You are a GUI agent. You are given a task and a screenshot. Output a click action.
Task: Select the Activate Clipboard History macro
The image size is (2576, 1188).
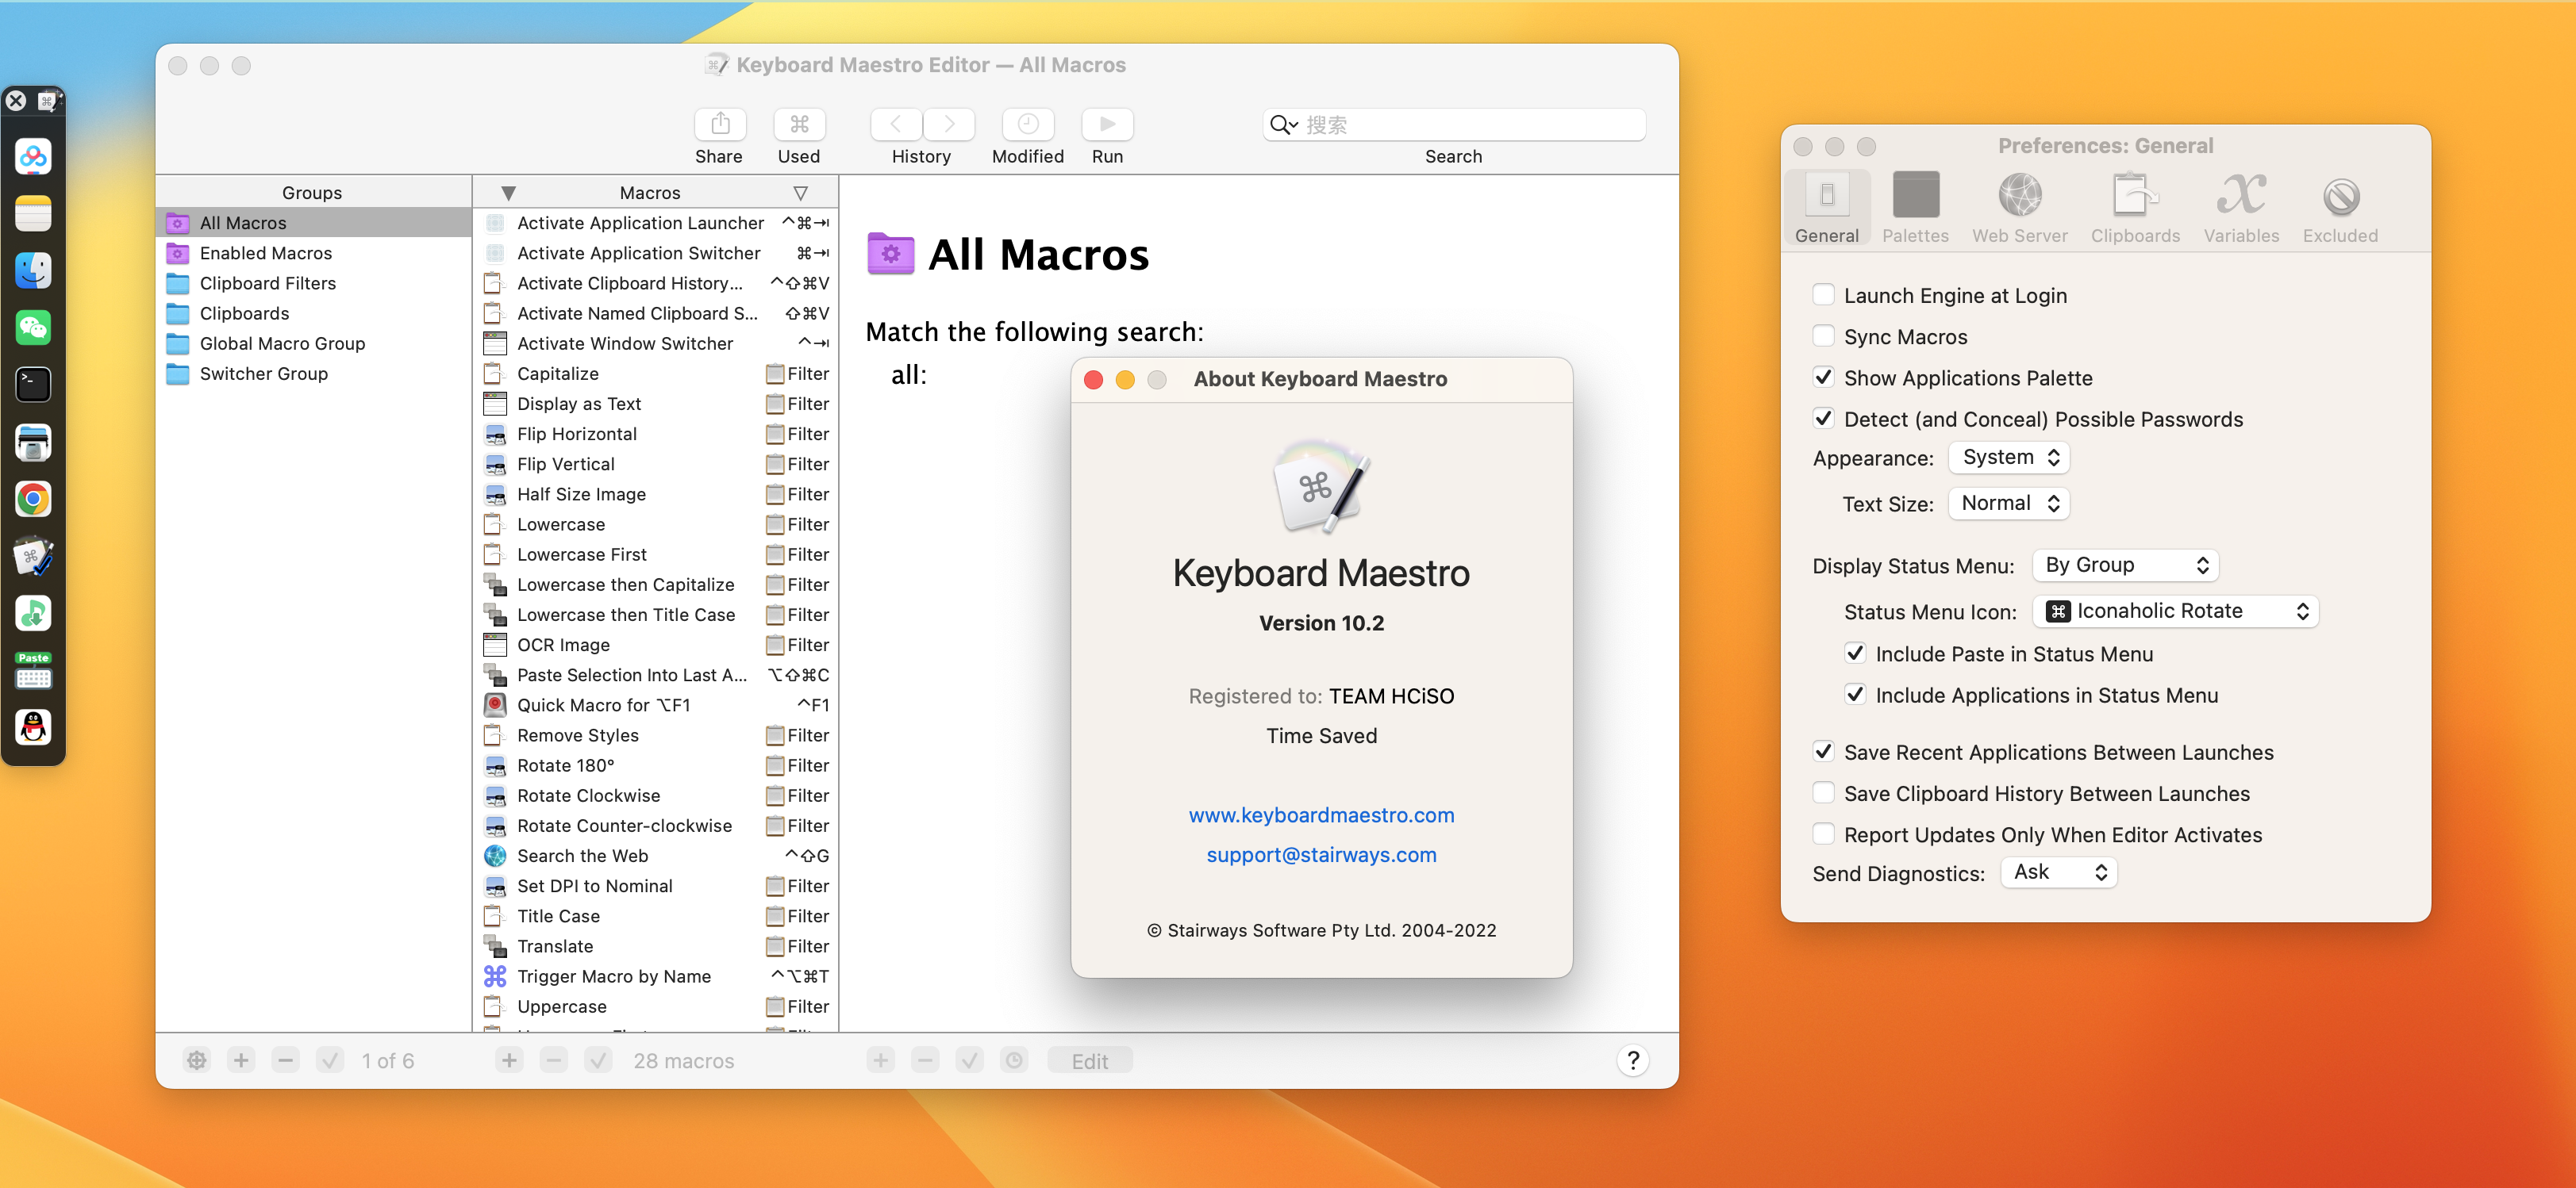(655, 283)
